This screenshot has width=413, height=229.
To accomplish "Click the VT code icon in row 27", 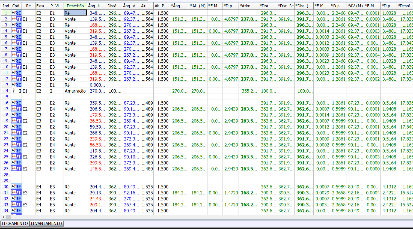I will [16, 169].
